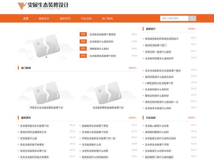214x161 pixels.
Task: Open 生态板eo级是什么标准
Action: (x=157, y=126)
